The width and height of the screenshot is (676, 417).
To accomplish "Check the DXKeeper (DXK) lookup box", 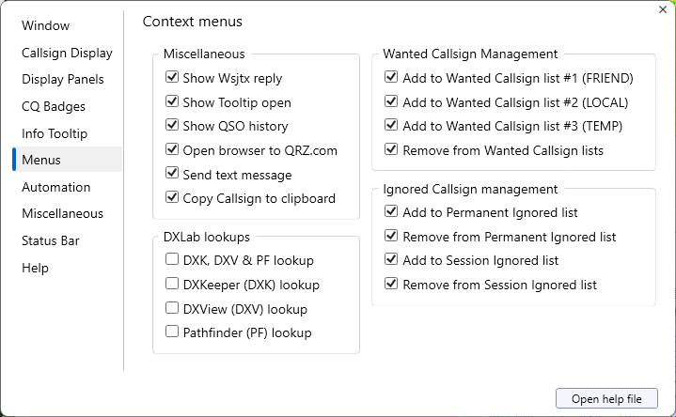I will pos(172,284).
